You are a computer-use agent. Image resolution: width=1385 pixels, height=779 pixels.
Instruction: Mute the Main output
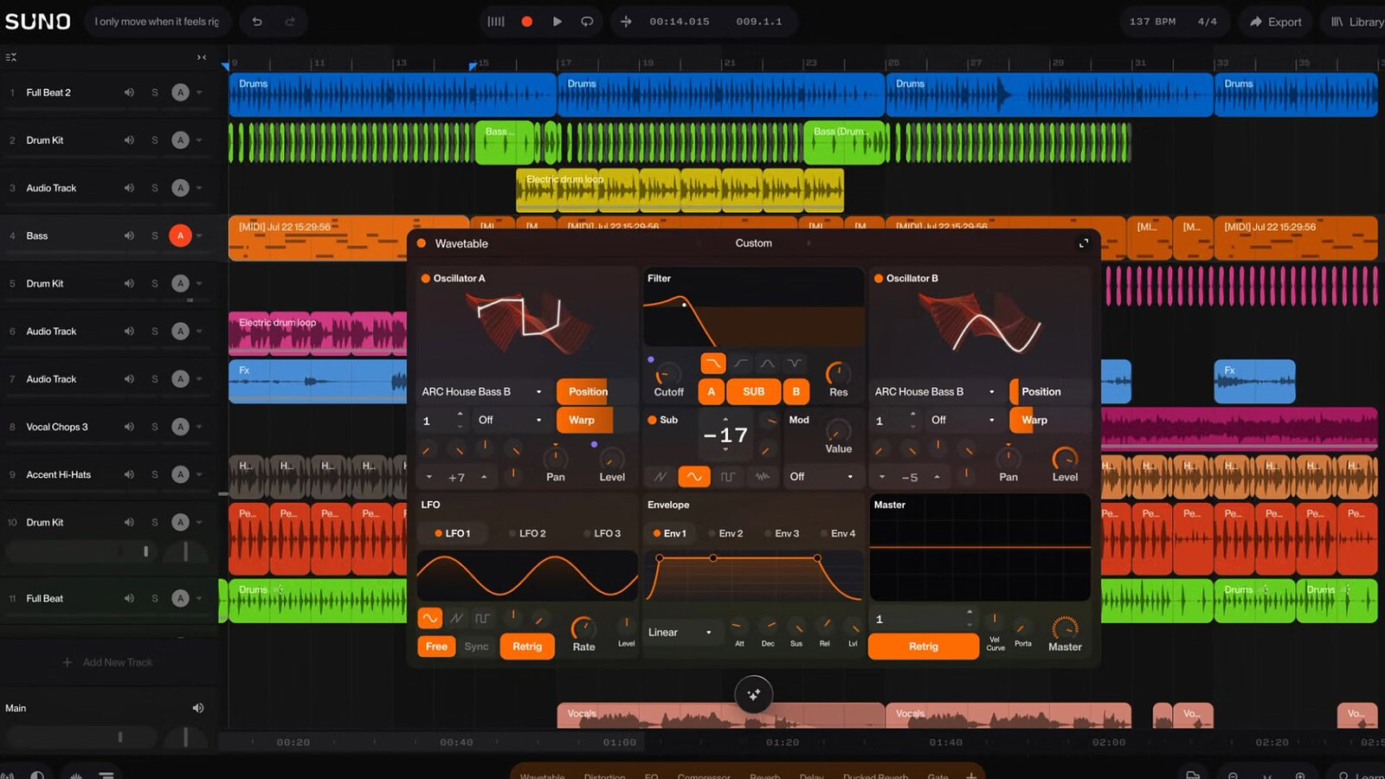pos(198,708)
